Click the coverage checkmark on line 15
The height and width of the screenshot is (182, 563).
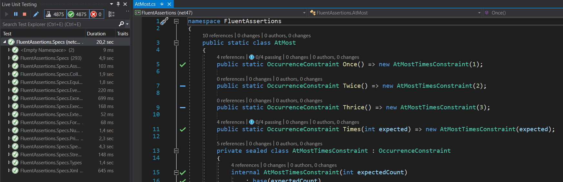point(183,173)
